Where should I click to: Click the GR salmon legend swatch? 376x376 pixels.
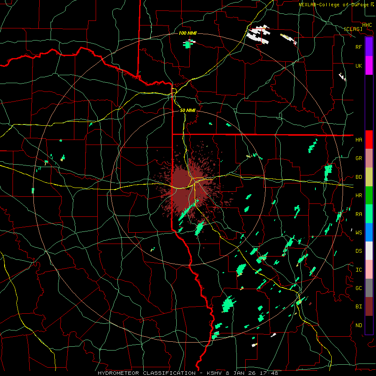click(369, 158)
